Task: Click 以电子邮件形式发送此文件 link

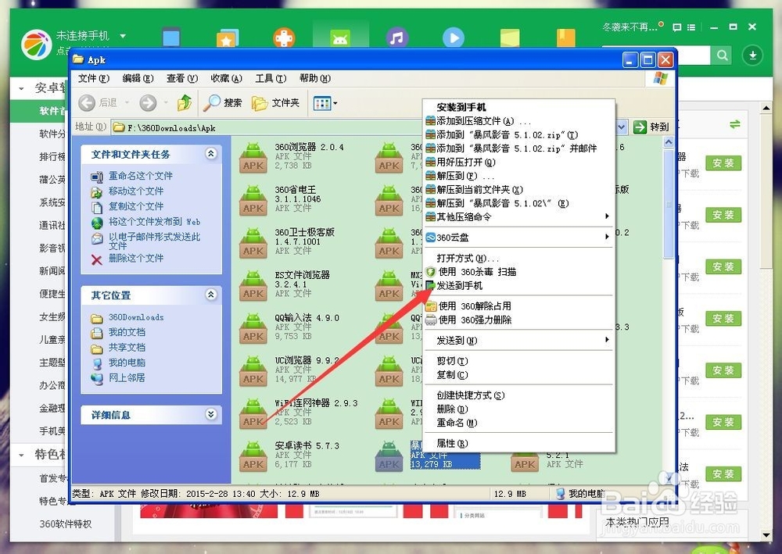Action: pos(155,241)
